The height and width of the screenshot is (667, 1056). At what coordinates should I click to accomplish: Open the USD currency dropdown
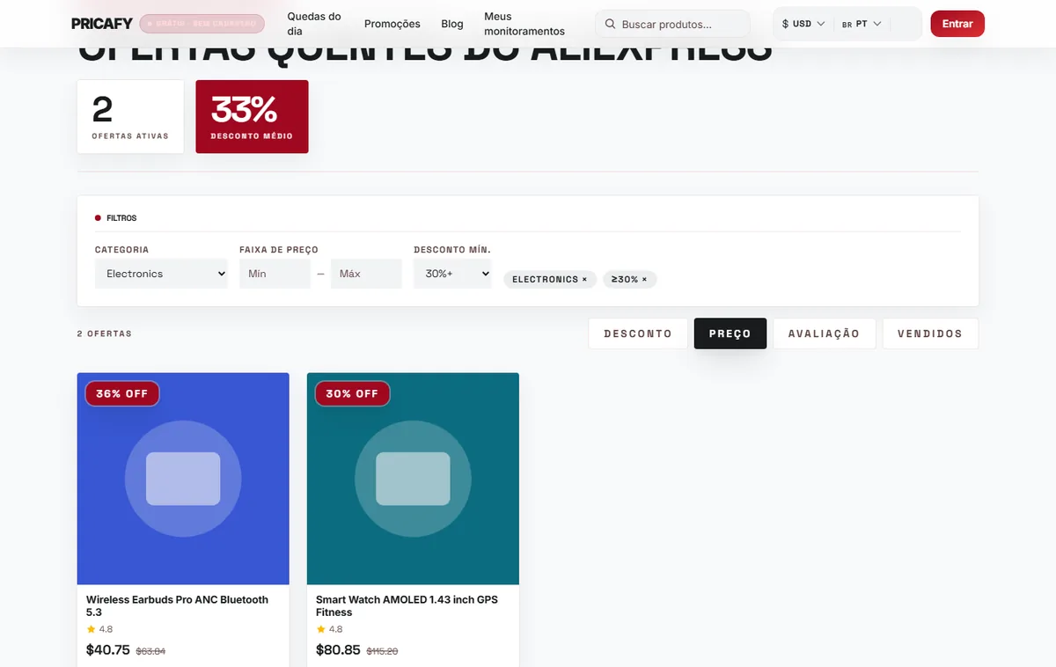point(803,24)
